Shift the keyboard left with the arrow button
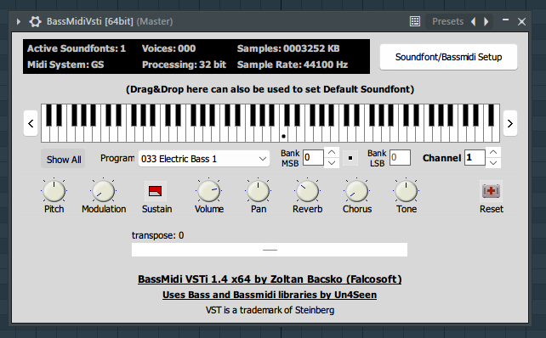 point(31,123)
